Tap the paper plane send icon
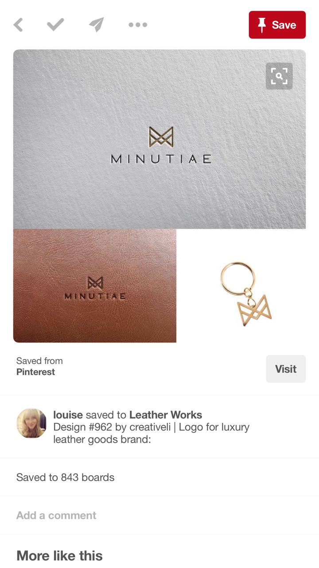This screenshot has width=319, height=568. point(96,24)
